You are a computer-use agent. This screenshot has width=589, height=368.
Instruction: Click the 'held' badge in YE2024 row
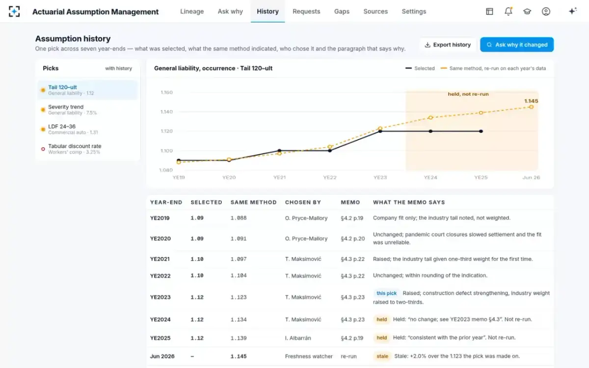pyautogui.click(x=382, y=319)
